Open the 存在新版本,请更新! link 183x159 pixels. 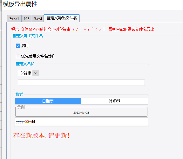click(x=42, y=135)
